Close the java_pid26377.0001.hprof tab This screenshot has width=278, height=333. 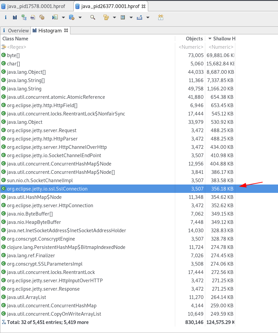coord(146,6)
